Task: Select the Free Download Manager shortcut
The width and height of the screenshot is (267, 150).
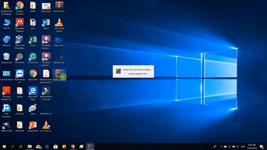Action: click(x=7, y=110)
